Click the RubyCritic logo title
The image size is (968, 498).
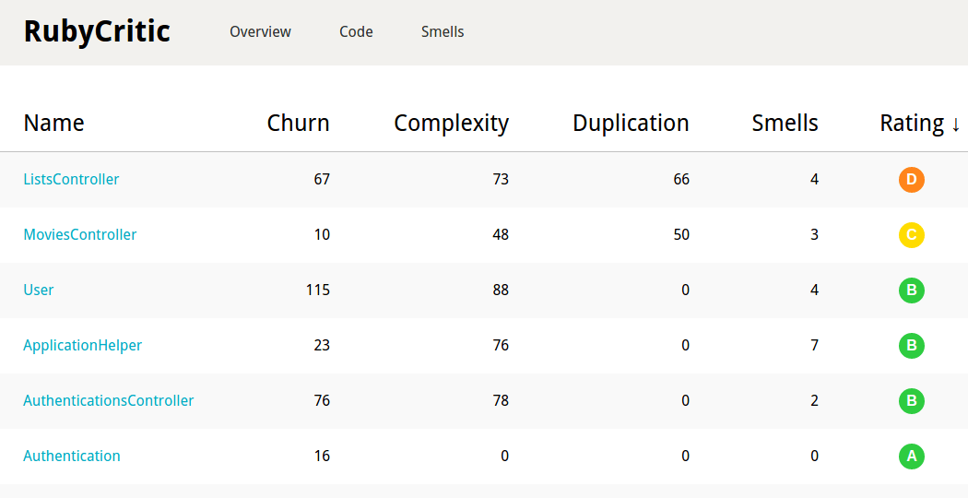click(97, 31)
